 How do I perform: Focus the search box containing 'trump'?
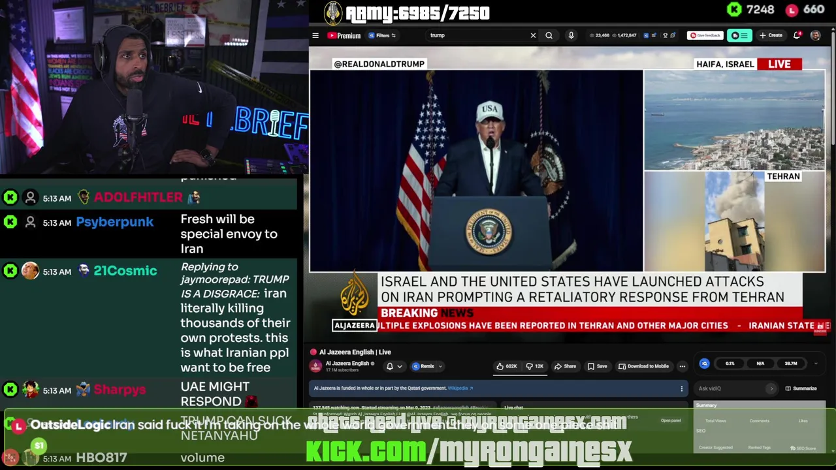(x=478, y=35)
